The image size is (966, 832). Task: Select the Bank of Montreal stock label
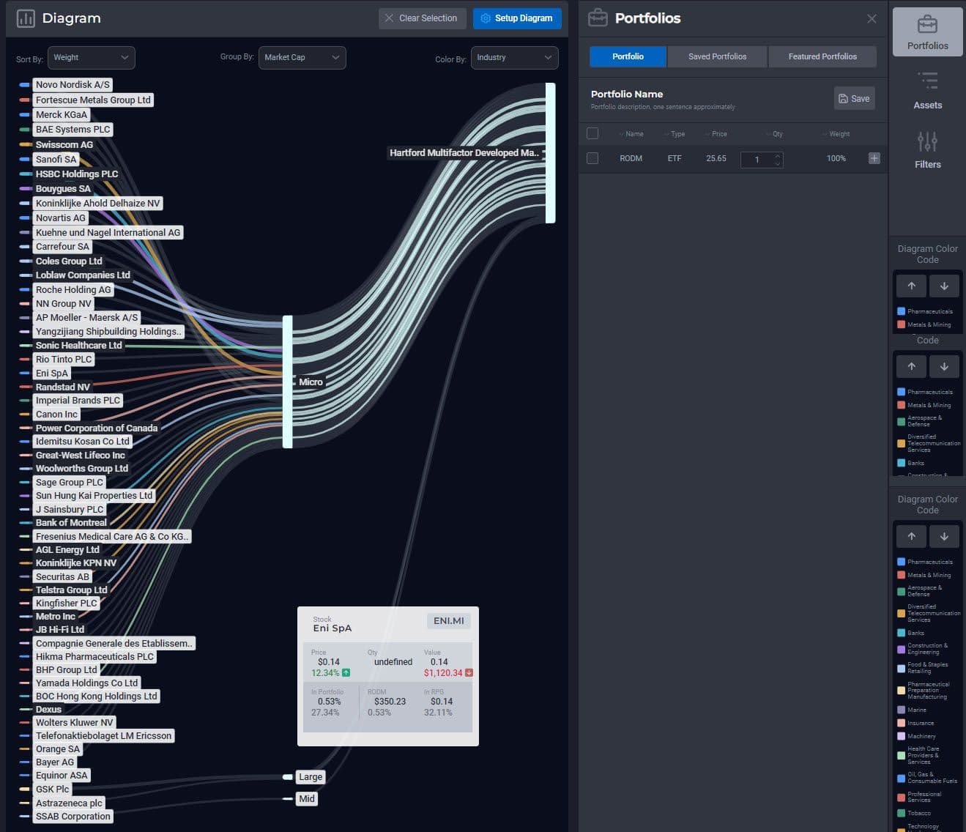[71, 522]
